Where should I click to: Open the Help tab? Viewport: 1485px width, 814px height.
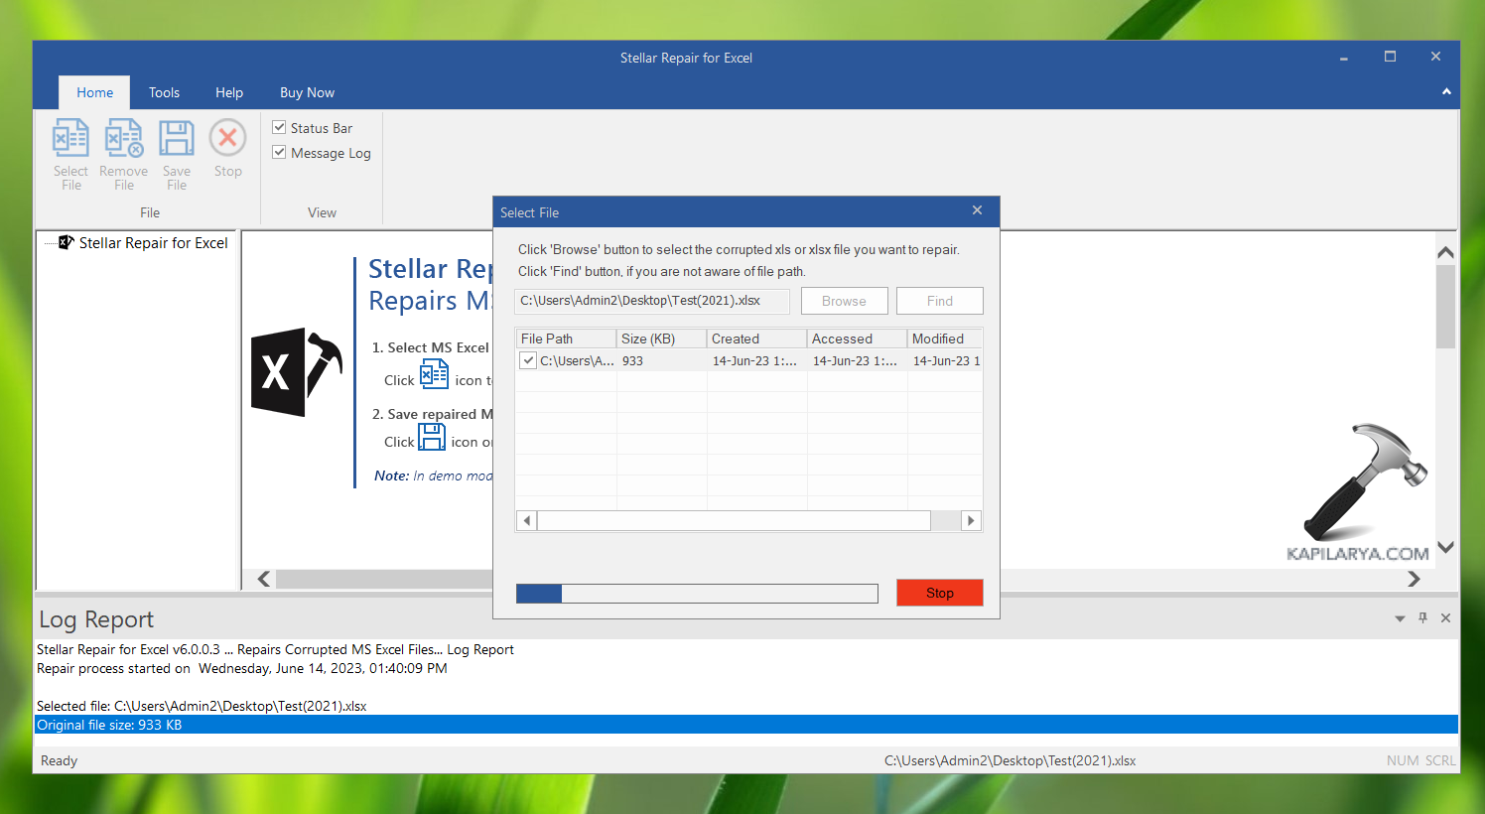(x=229, y=92)
